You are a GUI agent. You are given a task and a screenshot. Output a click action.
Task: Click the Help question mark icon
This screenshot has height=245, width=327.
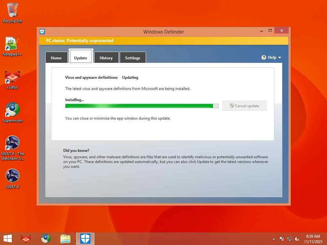[x=263, y=57]
